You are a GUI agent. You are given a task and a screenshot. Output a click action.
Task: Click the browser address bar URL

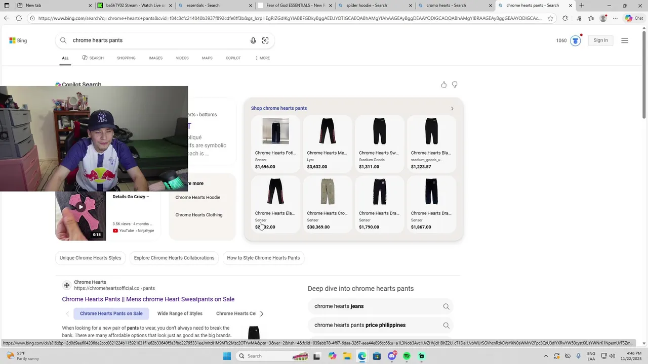pos(289,18)
